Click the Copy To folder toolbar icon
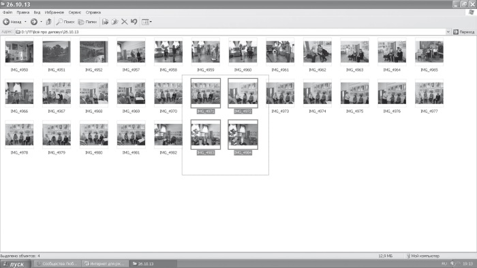The image size is (477, 268). 114,22
